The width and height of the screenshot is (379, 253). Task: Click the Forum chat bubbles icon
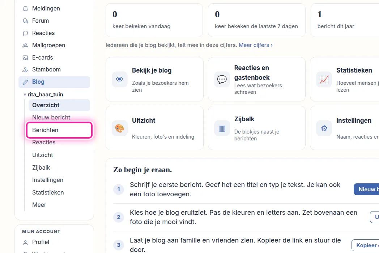25,21
